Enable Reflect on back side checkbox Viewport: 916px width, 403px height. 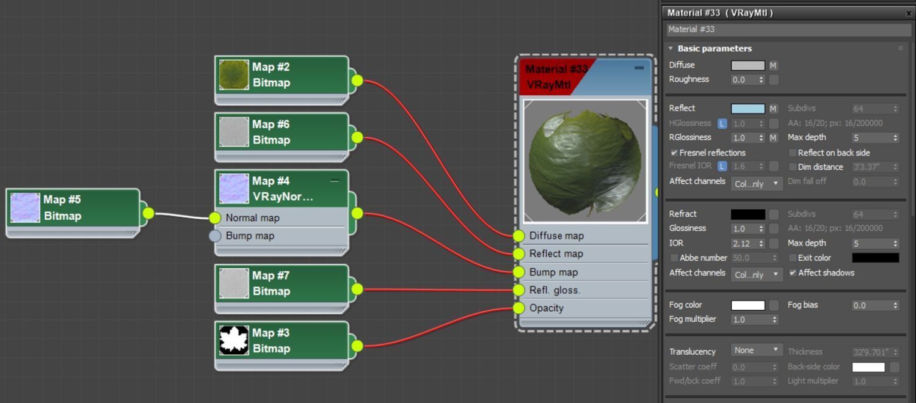(x=793, y=153)
